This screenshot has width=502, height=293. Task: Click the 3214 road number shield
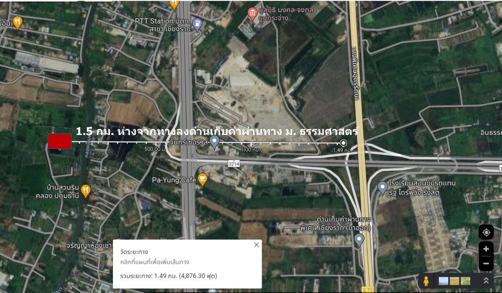234,164
